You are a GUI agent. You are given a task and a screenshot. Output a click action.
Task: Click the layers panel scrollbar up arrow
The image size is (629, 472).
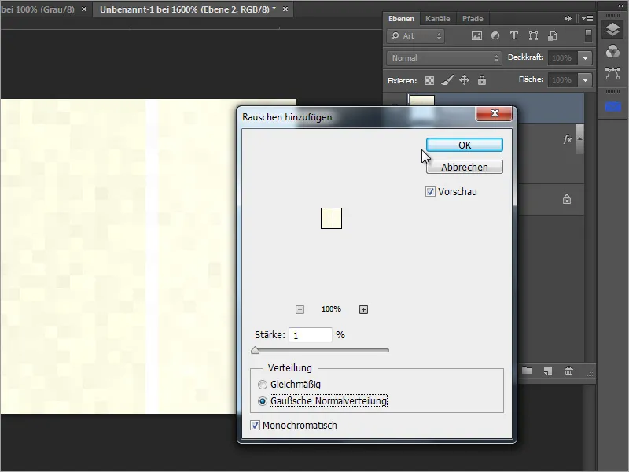[x=579, y=138]
